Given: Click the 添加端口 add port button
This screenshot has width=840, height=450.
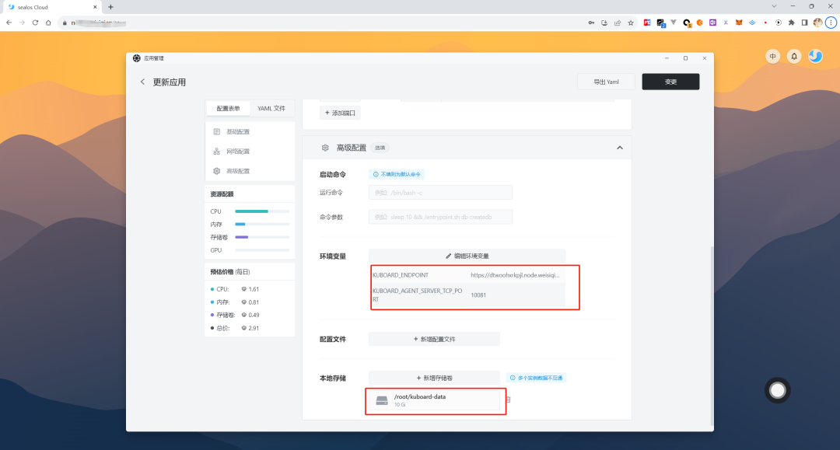Looking at the screenshot, I should (340, 113).
